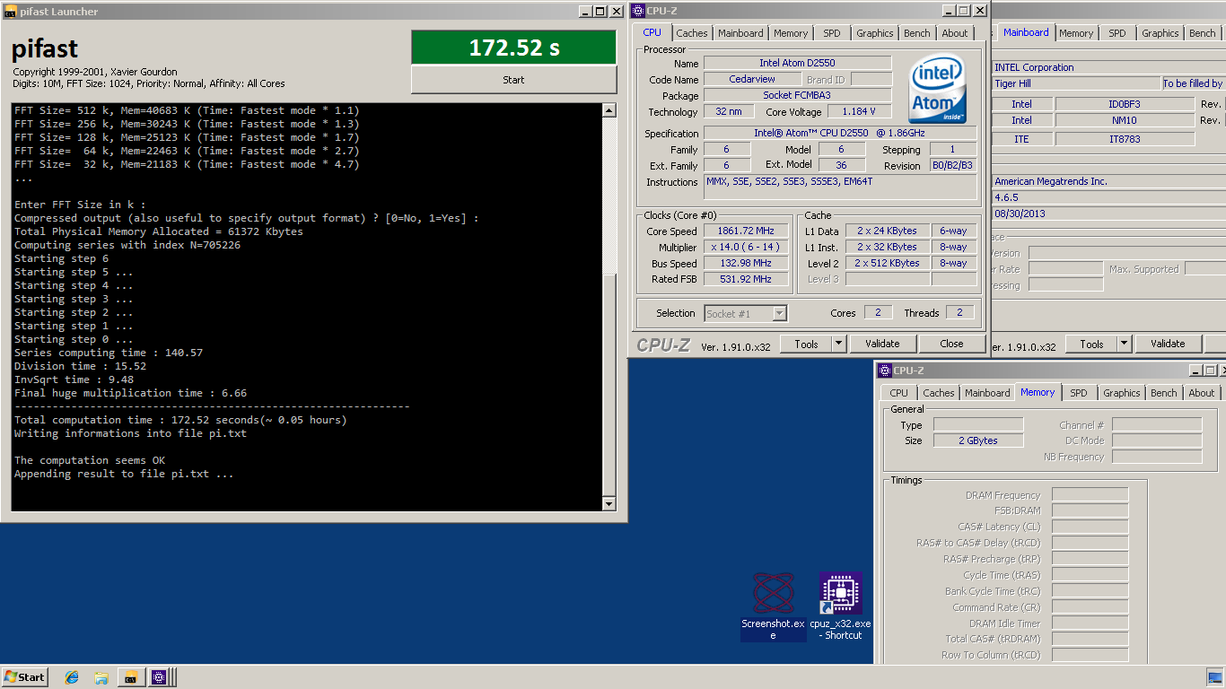Click pifast console scroll down arrow

(609, 502)
